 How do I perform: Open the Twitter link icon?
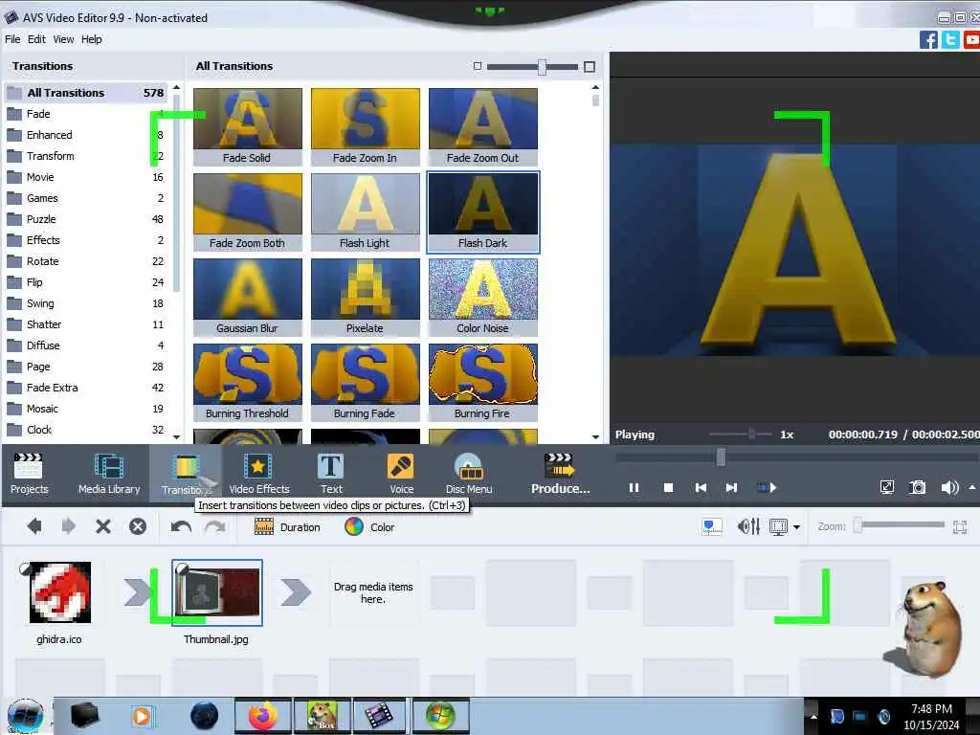click(x=950, y=40)
